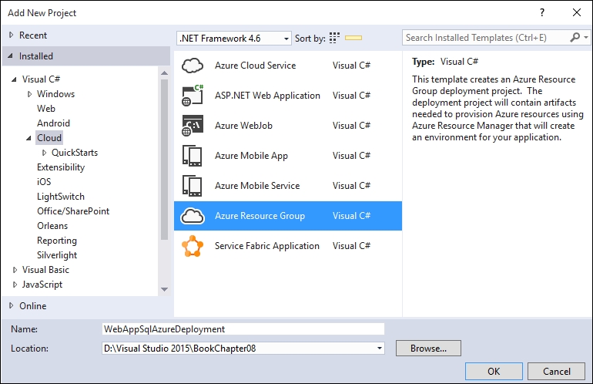This screenshot has height=384, width=593.
Task: Select the Service Fabric Application template name
Action: pyautogui.click(x=267, y=246)
